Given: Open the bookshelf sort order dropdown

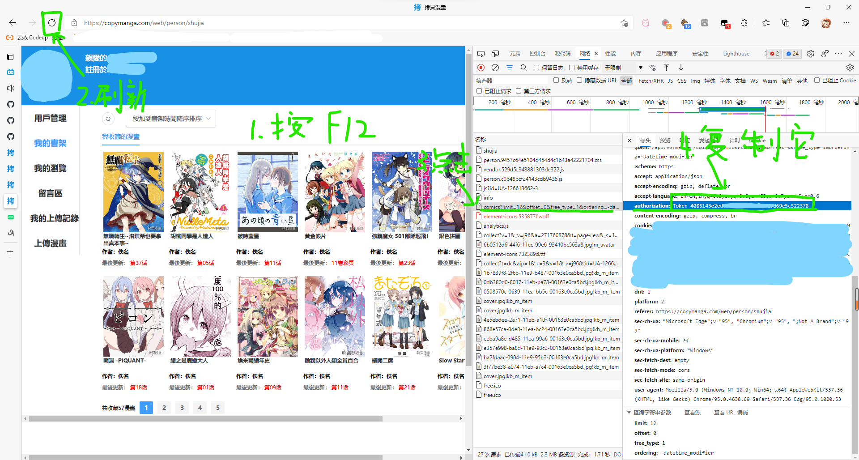Looking at the screenshot, I should point(171,119).
